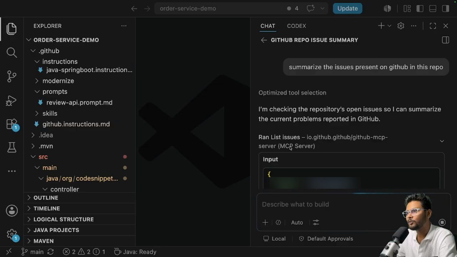Switch to the CODEX tab

[296, 26]
